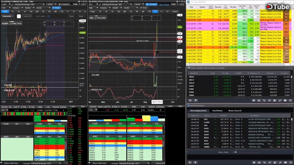Toggle Draw mode in ACBFF chart

[56, 8]
